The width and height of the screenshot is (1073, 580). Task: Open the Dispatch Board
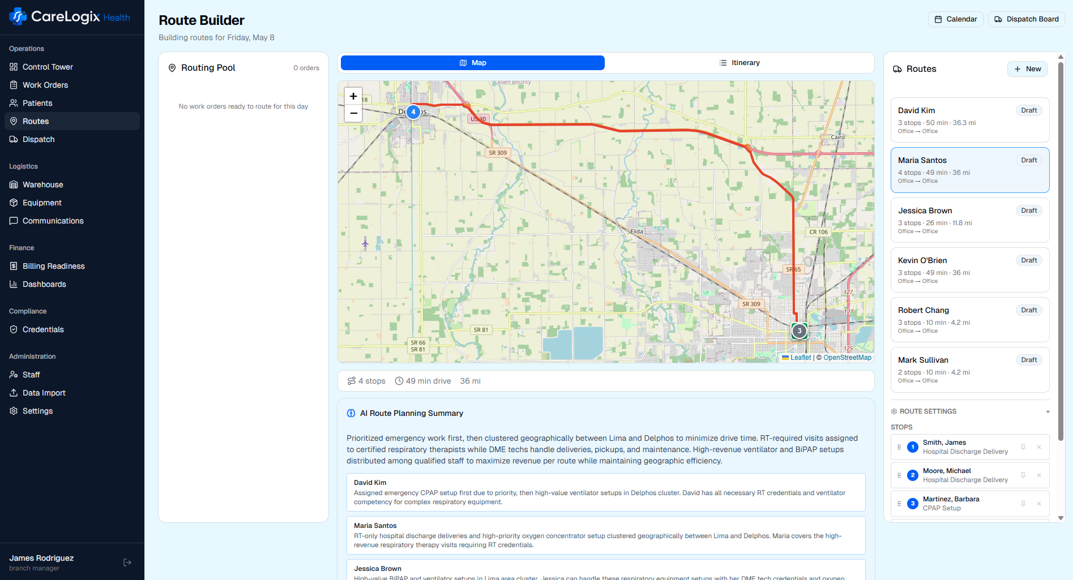(x=1027, y=19)
